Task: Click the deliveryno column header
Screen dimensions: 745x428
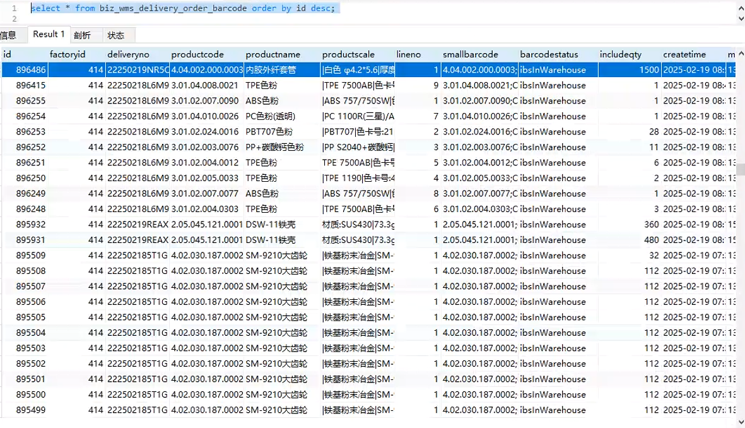Action: 127,54
